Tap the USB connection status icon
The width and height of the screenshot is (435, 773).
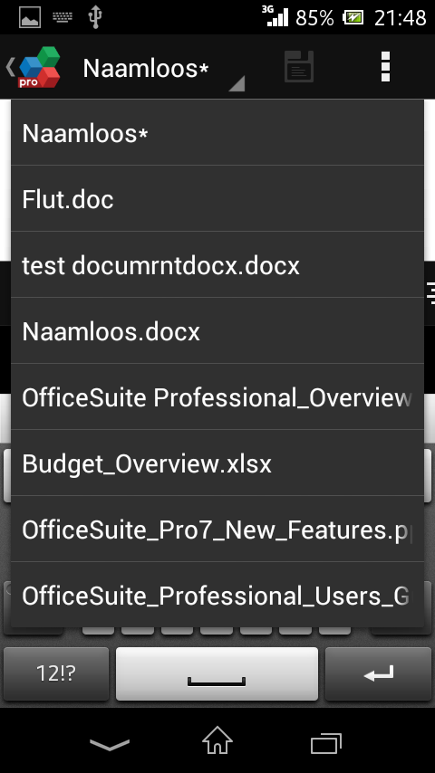pyautogui.click(x=95, y=17)
